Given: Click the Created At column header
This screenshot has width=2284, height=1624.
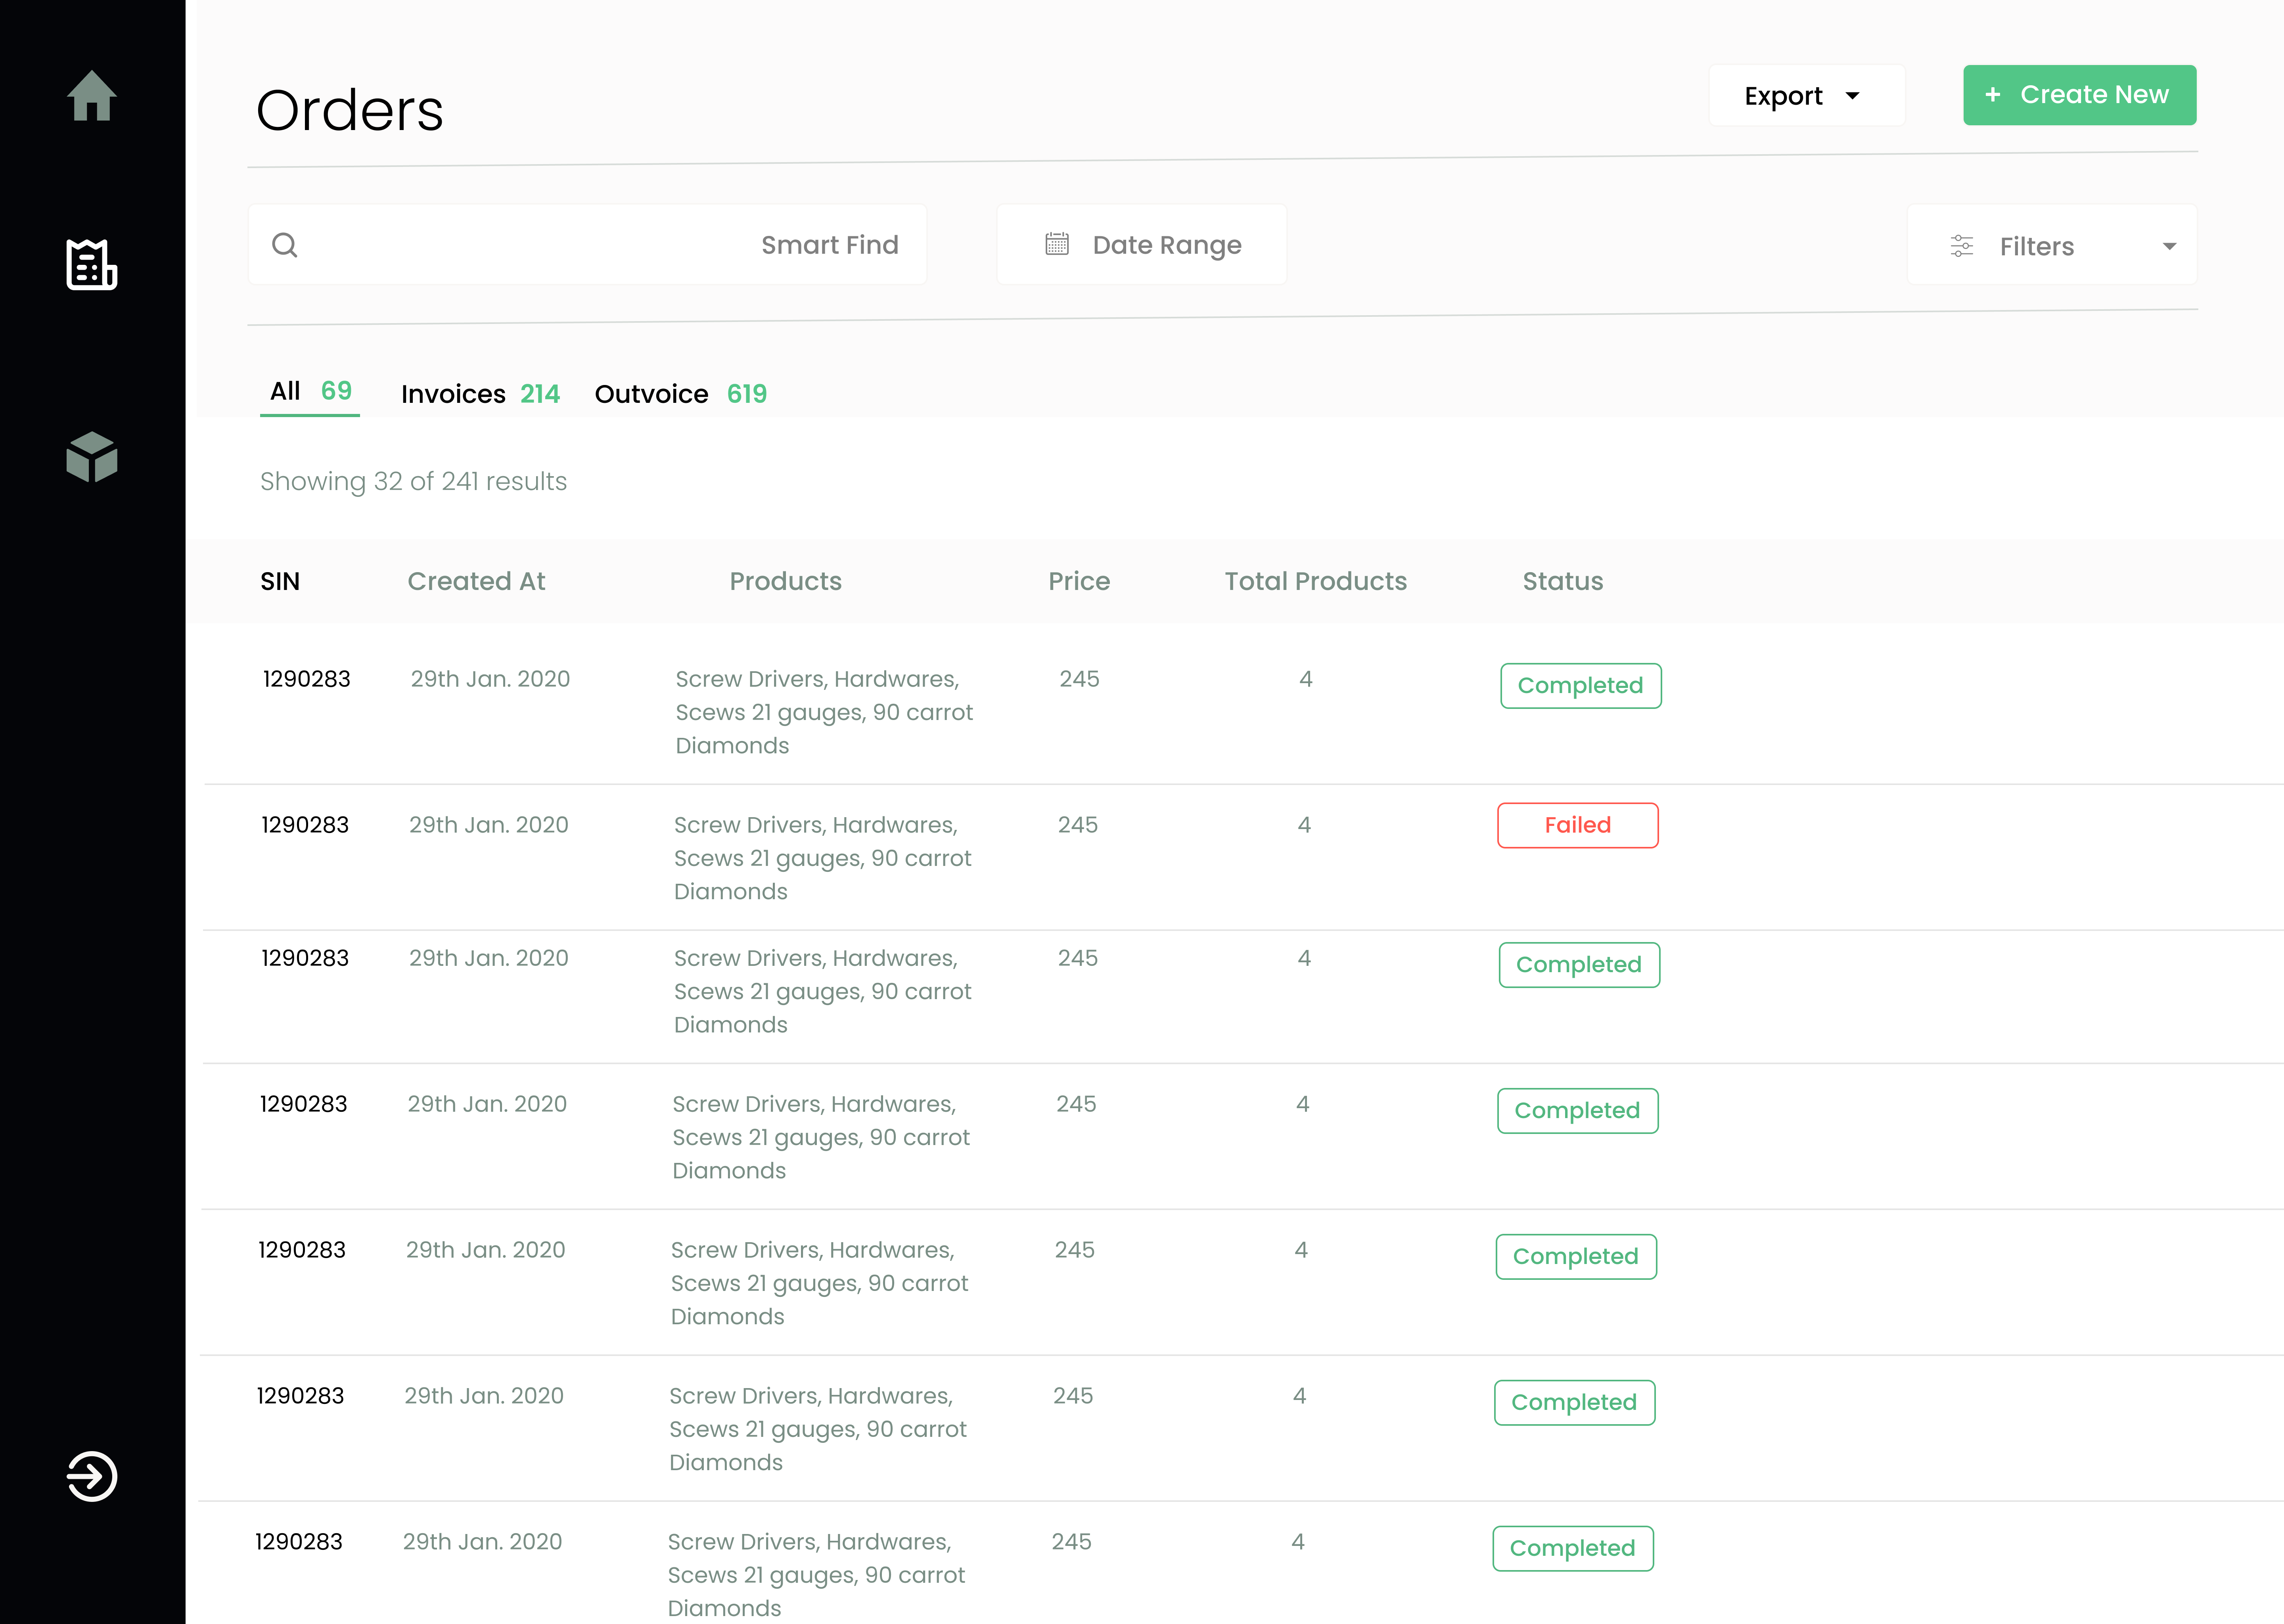Looking at the screenshot, I should 476,581.
